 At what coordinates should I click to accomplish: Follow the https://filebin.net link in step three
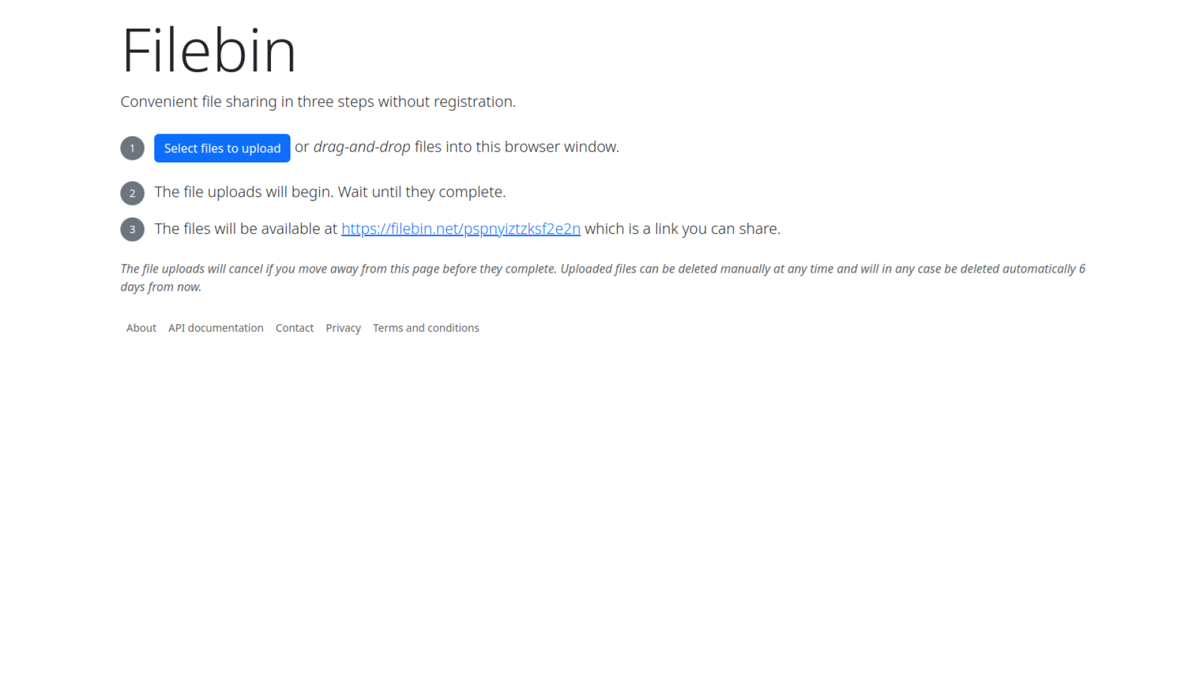point(460,229)
